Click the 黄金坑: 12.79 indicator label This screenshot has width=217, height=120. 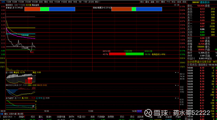19,72
